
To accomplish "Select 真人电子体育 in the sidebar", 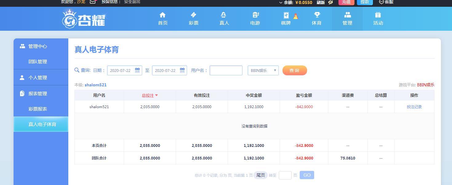I will [x=41, y=124].
